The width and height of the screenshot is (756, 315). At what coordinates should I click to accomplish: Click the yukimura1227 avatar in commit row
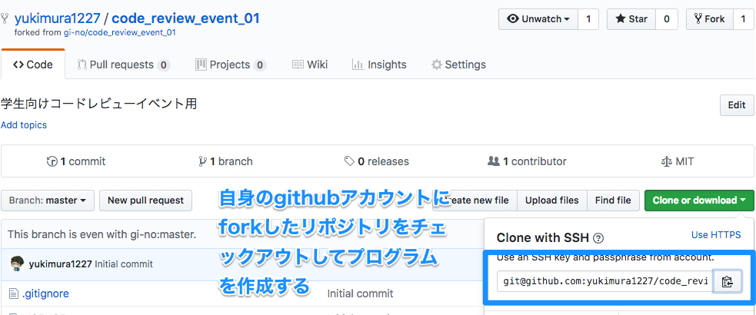[17, 264]
